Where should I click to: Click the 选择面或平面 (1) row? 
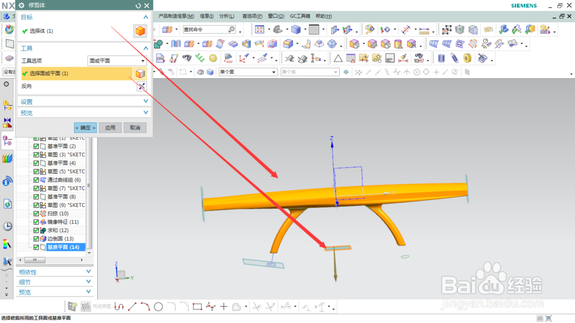[x=76, y=74]
